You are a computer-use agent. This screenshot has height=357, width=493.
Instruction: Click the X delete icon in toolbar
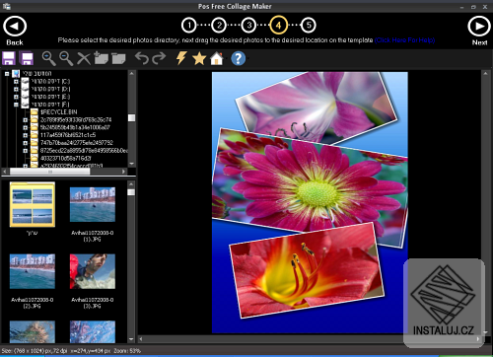coord(84,59)
